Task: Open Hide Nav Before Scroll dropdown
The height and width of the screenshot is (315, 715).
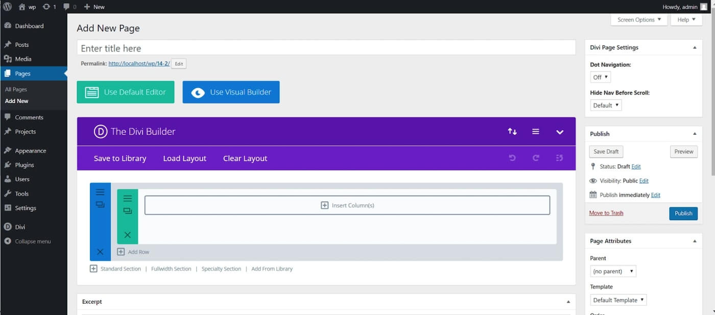Action: click(x=606, y=105)
